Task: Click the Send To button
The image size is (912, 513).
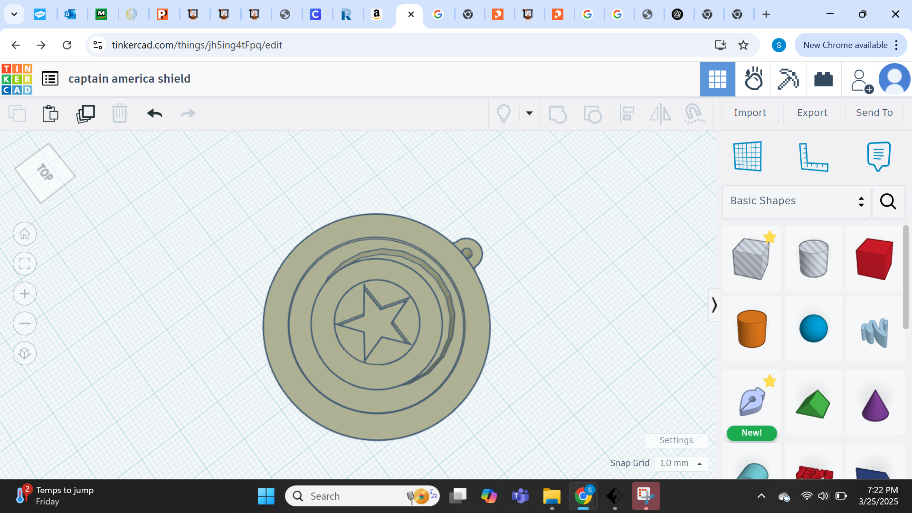Action: 874,113
